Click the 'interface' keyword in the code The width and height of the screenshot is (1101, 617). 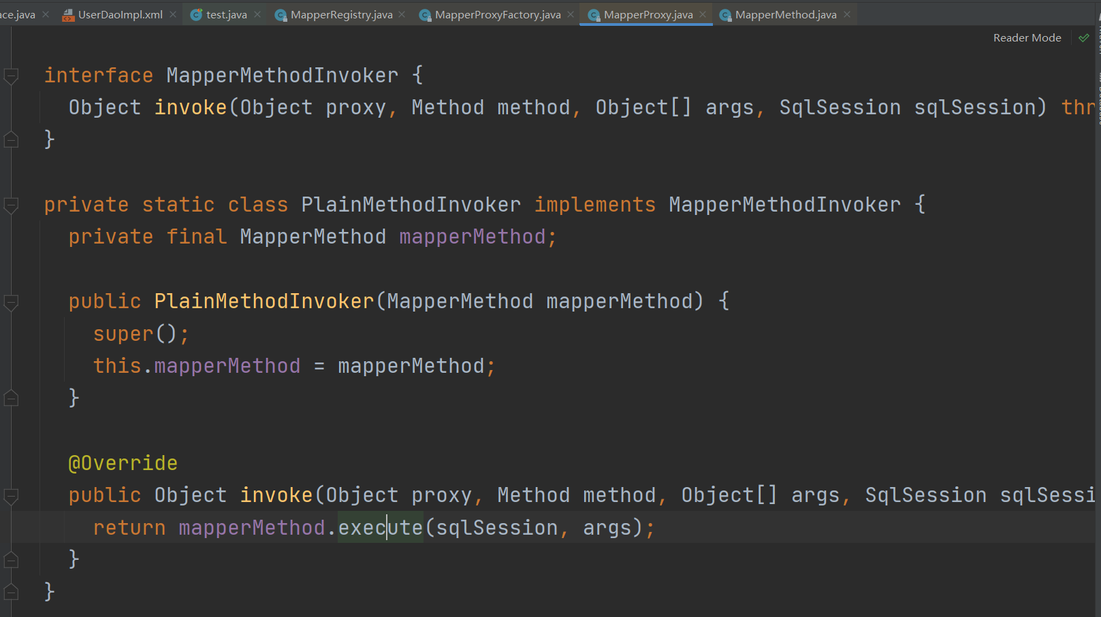pos(99,76)
